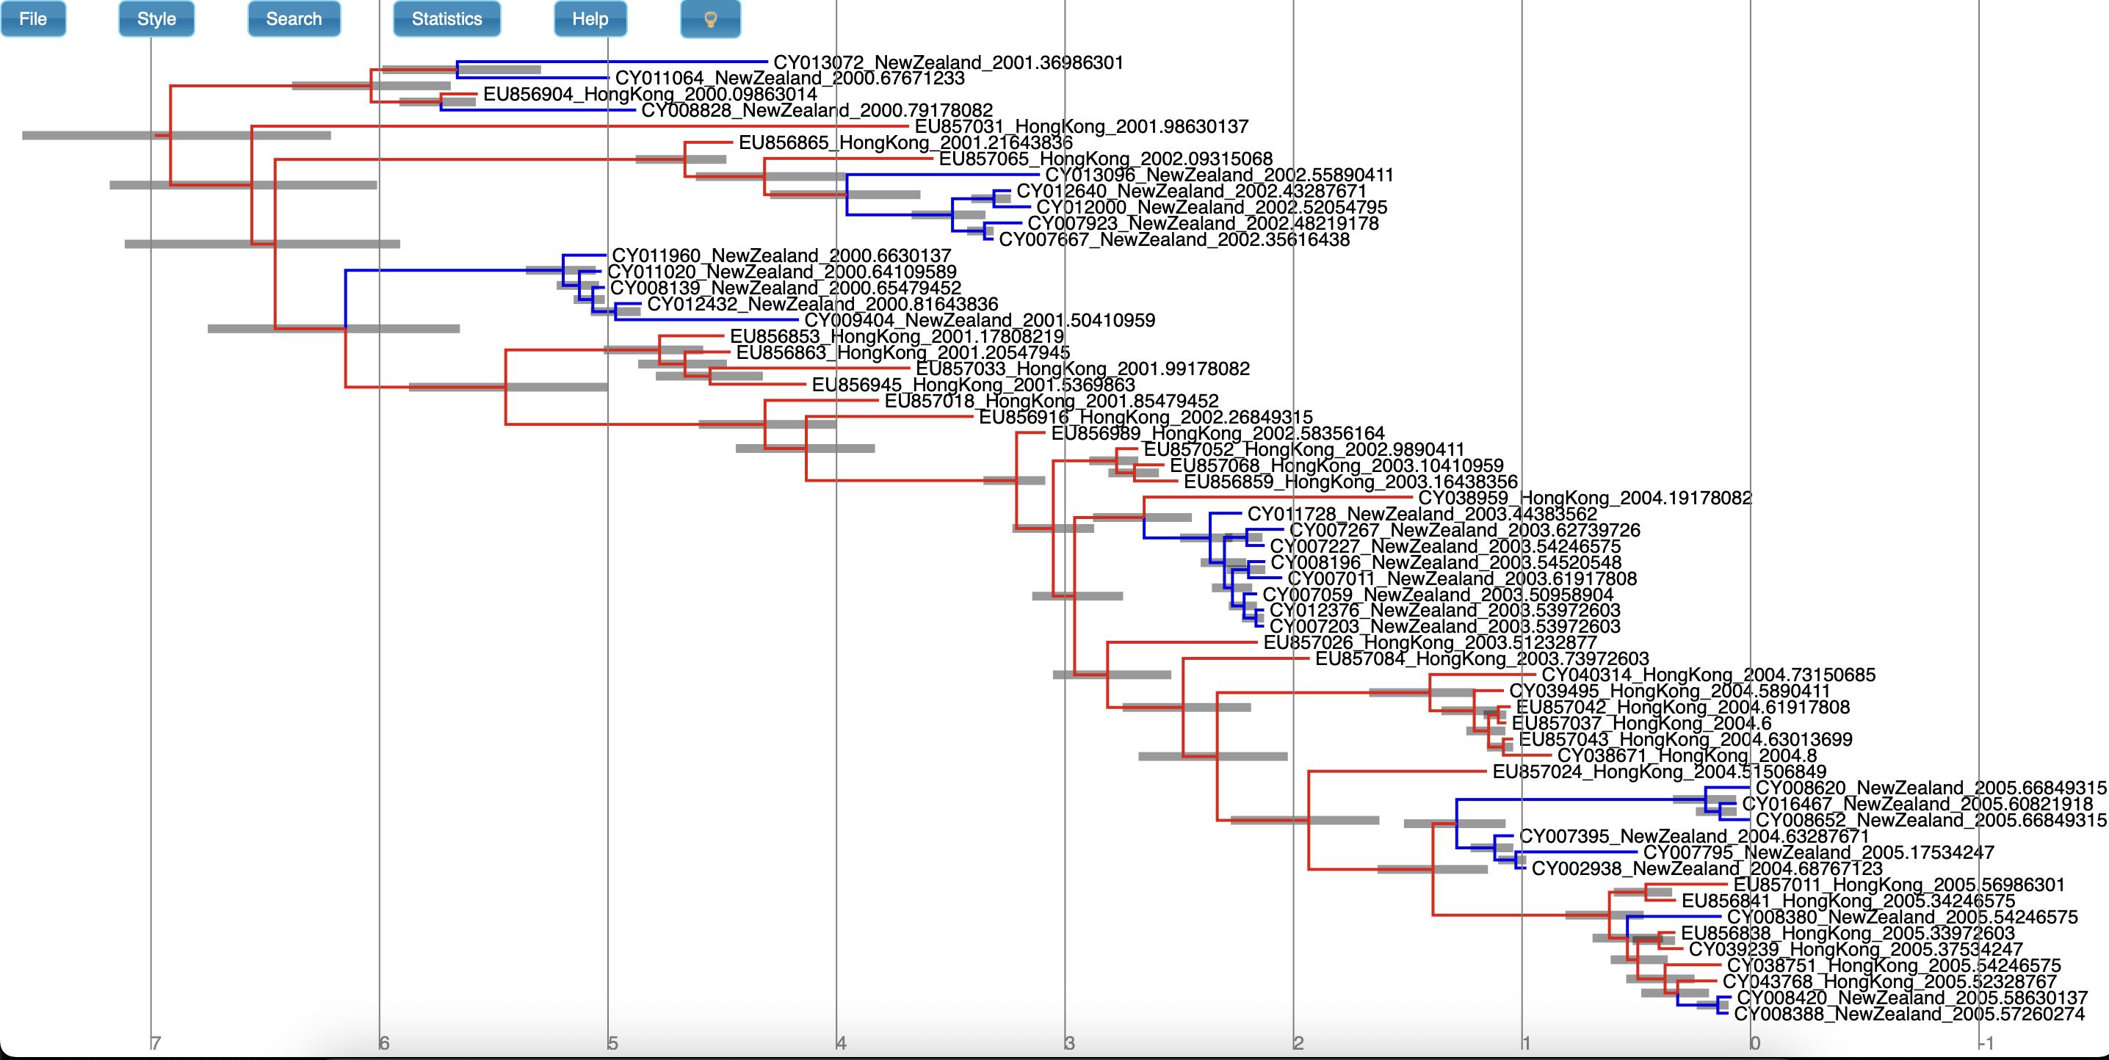Select tip label CY011728_NewZealand_2003.44383562
Image resolution: width=2109 pixels, height=1060 pixels.
tap(1422, 514)
